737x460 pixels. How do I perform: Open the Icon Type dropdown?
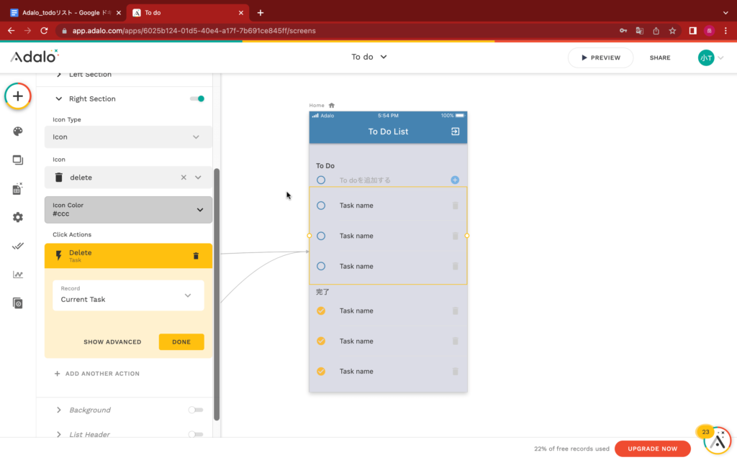coord(128,137)
